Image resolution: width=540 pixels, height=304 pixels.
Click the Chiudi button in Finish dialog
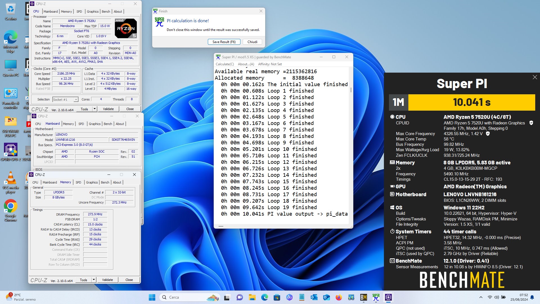[252, 42]
